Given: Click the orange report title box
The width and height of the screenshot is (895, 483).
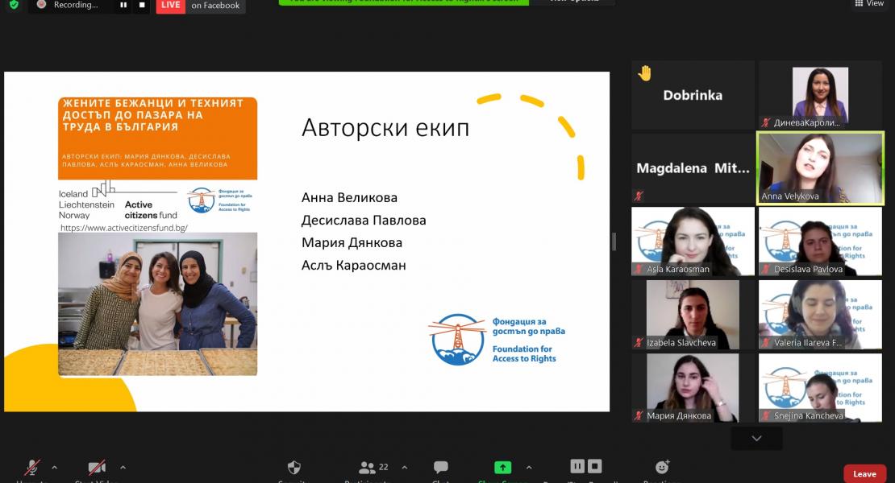Looking at the screenshot, I should 157,138.
